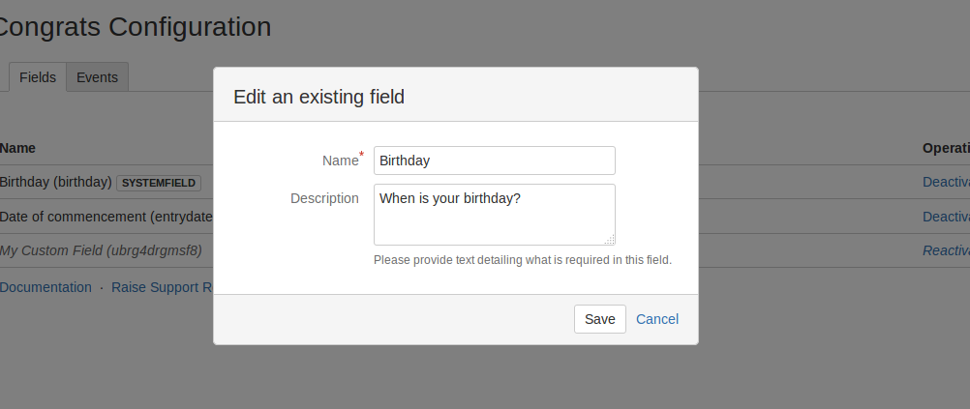Viewport: 970px width, 409px height.
Task: Select the My Custom Field row name
Action: point(100,250)
